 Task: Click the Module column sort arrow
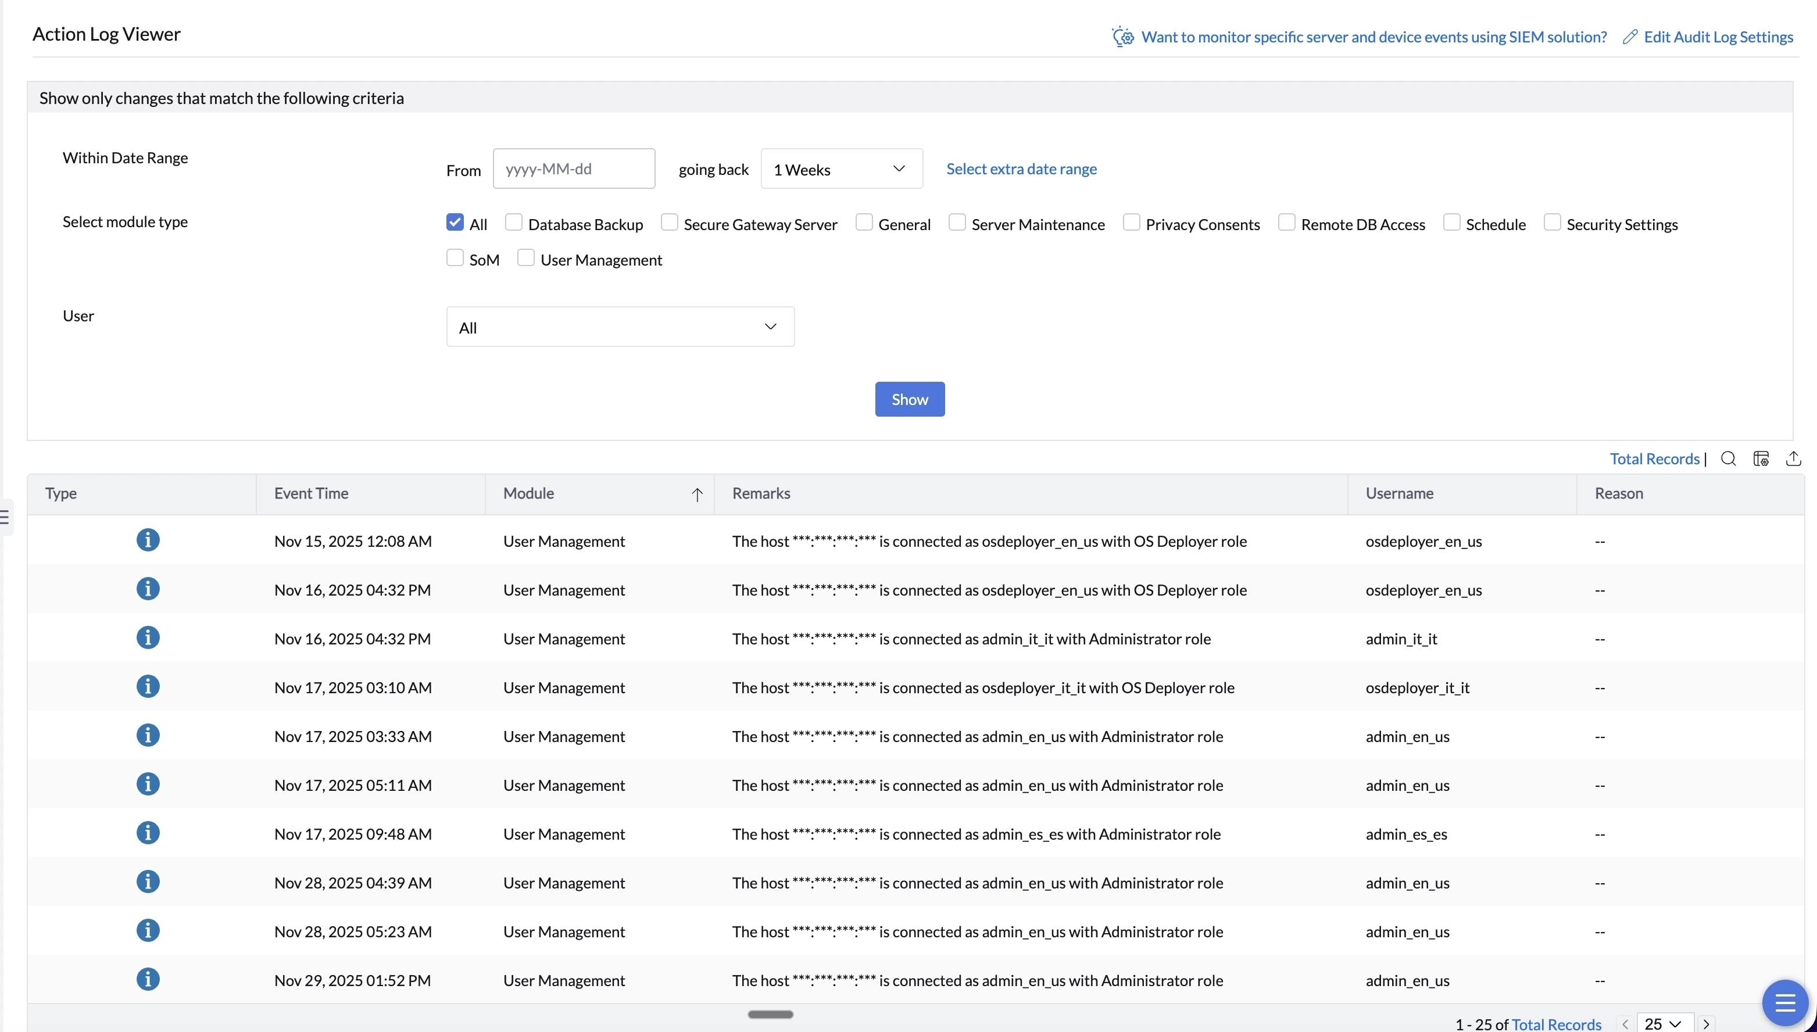[x=697, y=494]
